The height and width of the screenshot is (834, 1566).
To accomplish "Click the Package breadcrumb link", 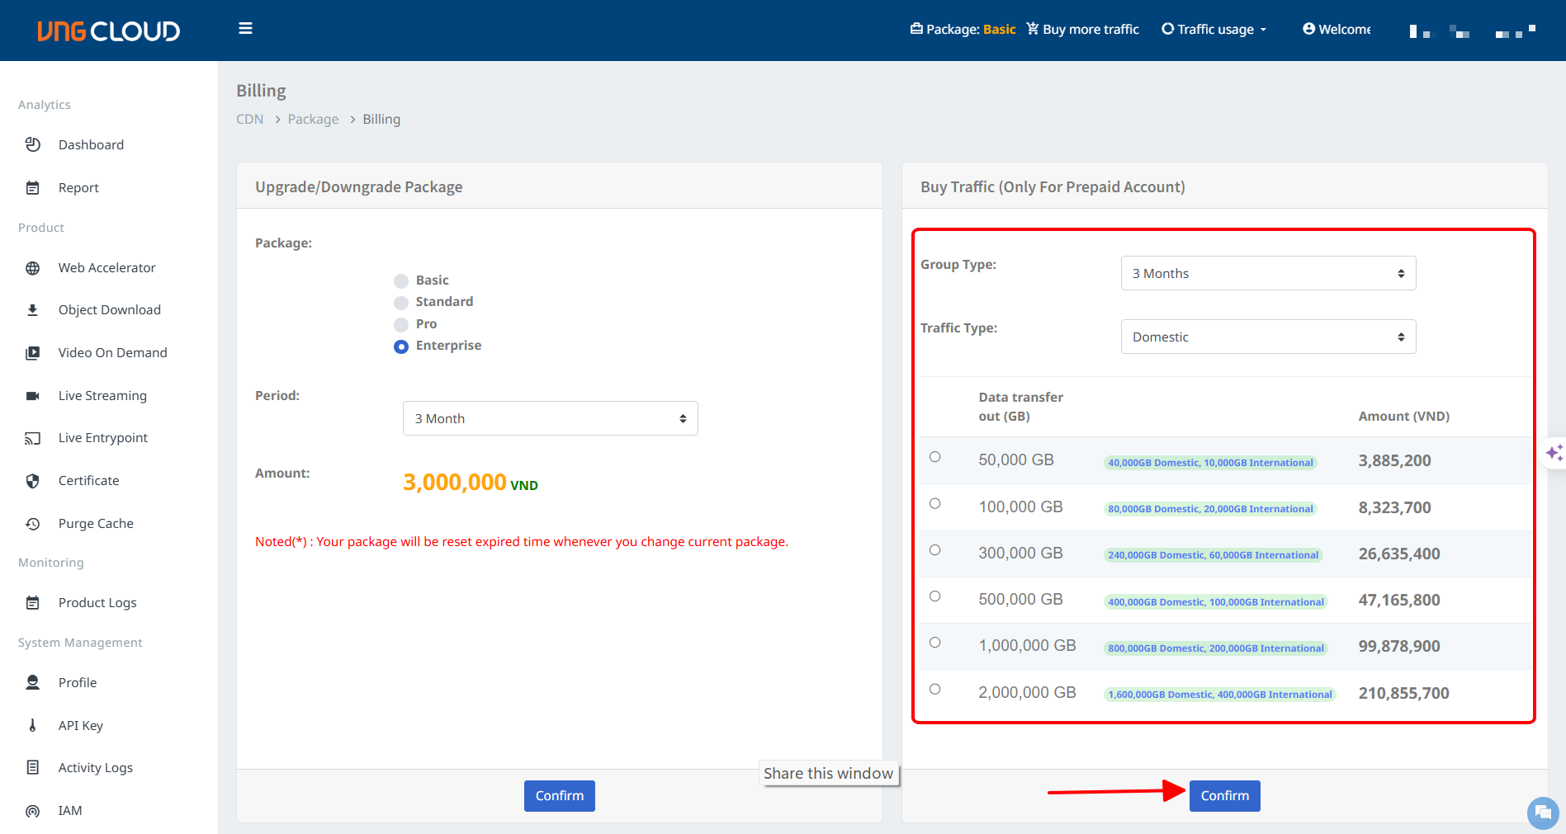I will 313,120.
